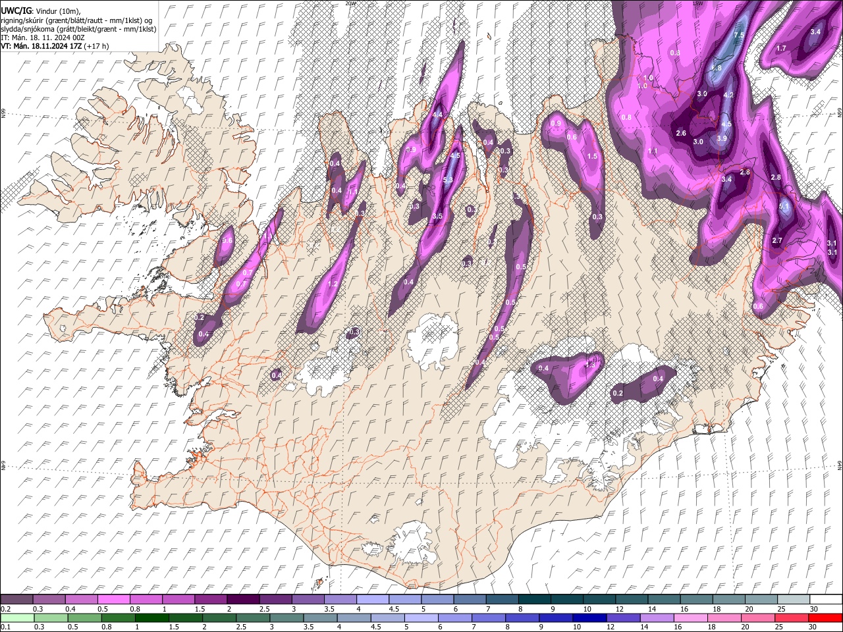Click the darkest purple legend swatch between 2 and 2.5
Image resolution: width=843 pixels, height=632 pixels.
pyautogui.click(x=243, y=599)
